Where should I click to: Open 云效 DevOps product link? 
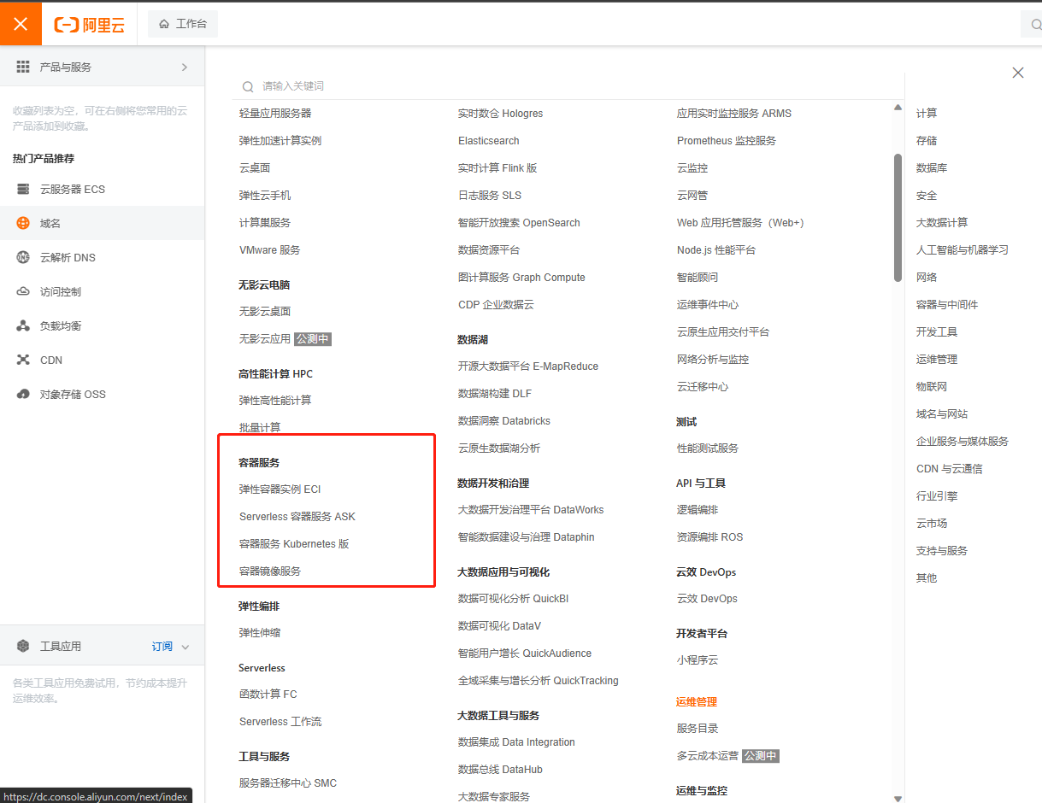pyautogui.click(x=707, y=598)
